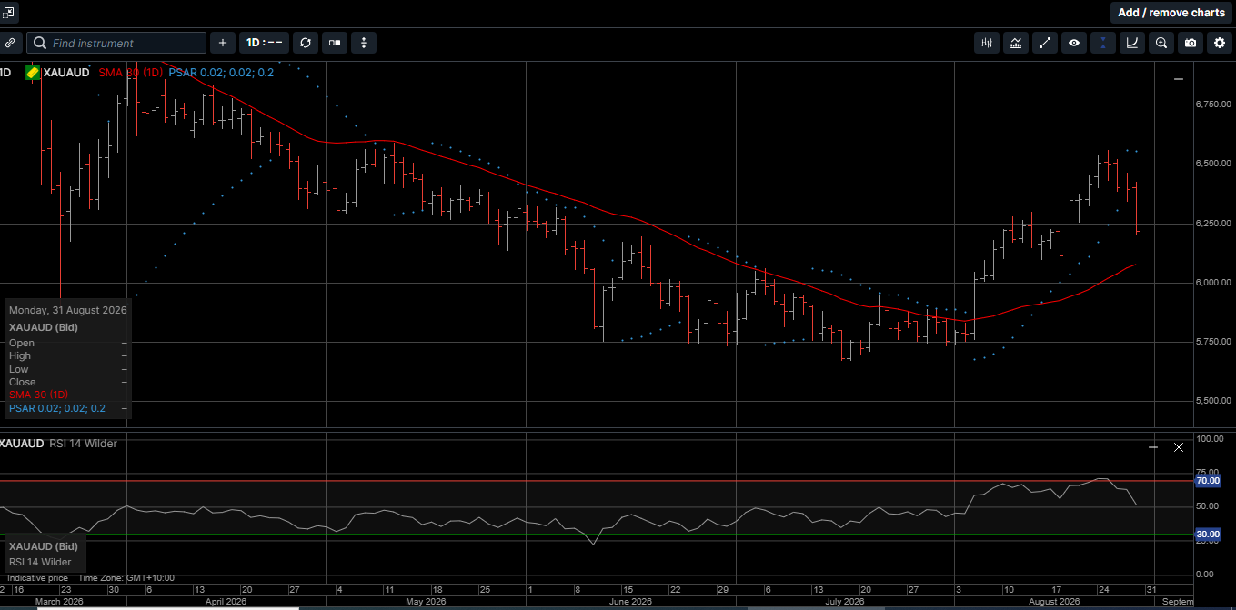The width and height of the screenshot is (1236, 610).
Task: Click the 6,500.00 price axis label
Action: click(1212, 164)
